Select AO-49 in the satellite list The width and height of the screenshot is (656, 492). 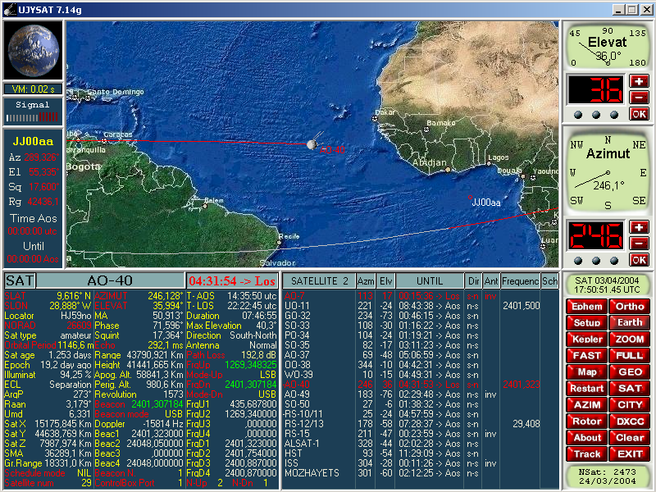(x=421, y=394)
